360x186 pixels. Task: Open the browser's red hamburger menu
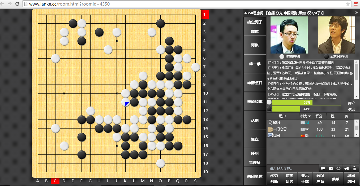(356, 4)
